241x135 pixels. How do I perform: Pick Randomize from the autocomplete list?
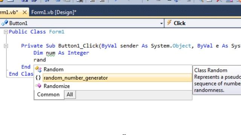coord(113,86)
